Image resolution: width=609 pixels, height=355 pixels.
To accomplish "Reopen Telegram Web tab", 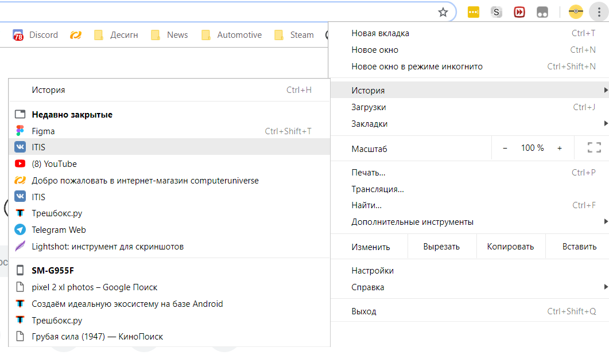I will [x=169, y=229].
